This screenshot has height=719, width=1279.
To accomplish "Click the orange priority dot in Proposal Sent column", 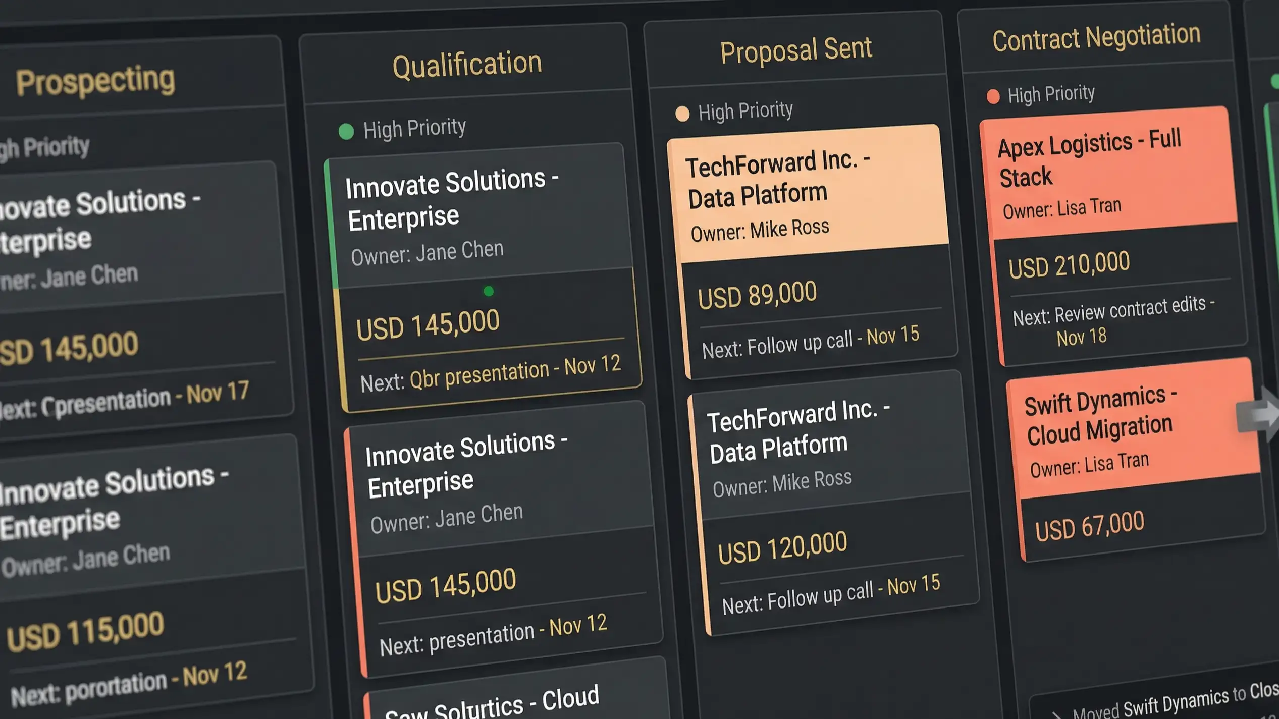I will tap(683, 114).
